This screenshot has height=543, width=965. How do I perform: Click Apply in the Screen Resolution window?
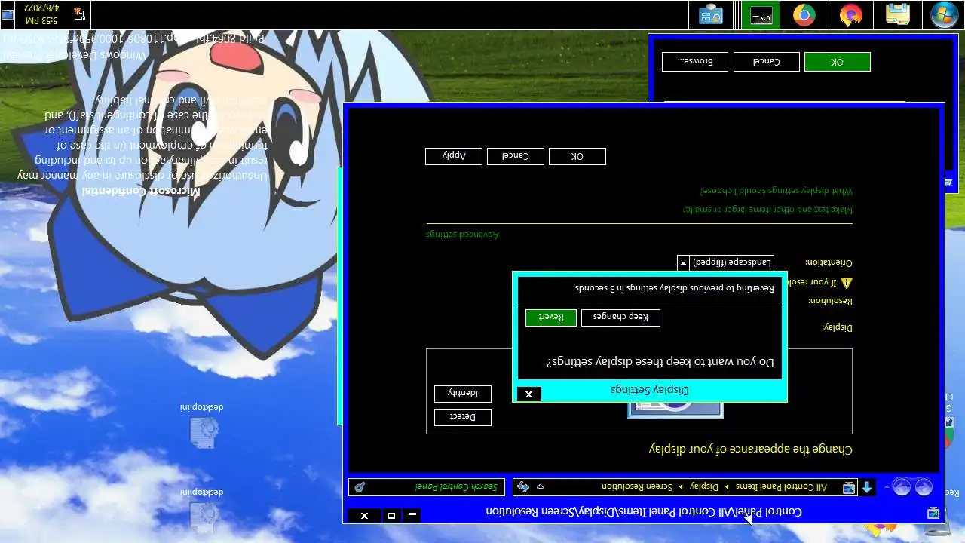point(453,156)
